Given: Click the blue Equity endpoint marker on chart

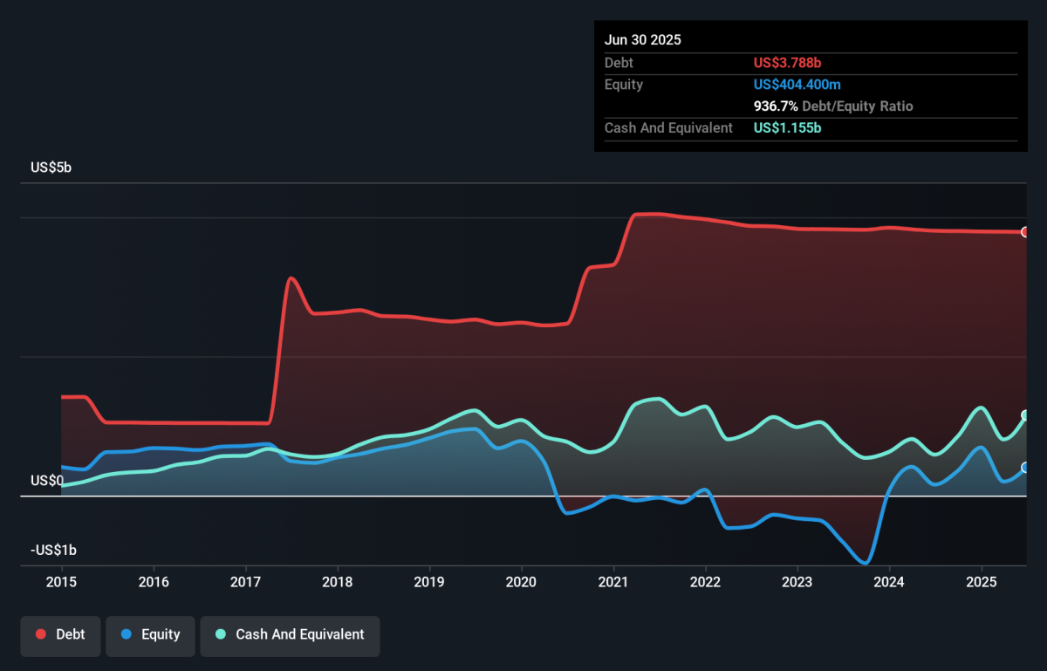Looking at the screenshot, I should pos(1025,468).
